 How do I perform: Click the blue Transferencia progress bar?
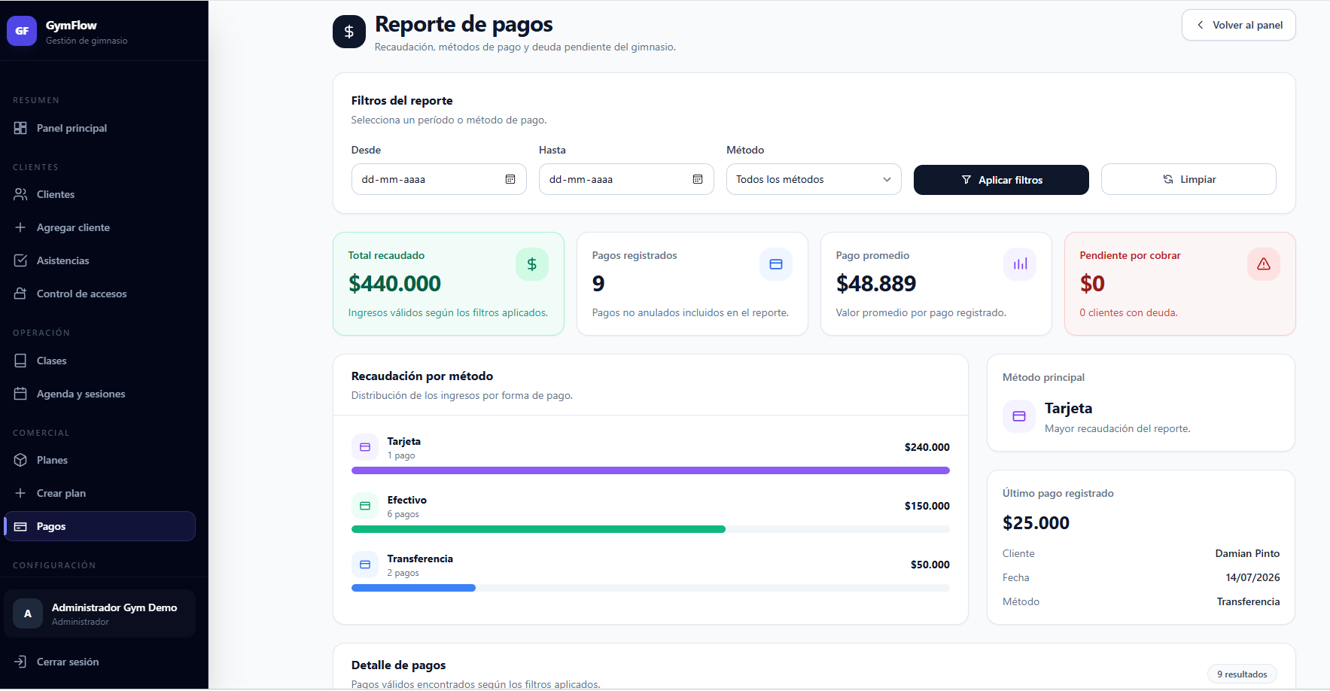pos(413,588)
